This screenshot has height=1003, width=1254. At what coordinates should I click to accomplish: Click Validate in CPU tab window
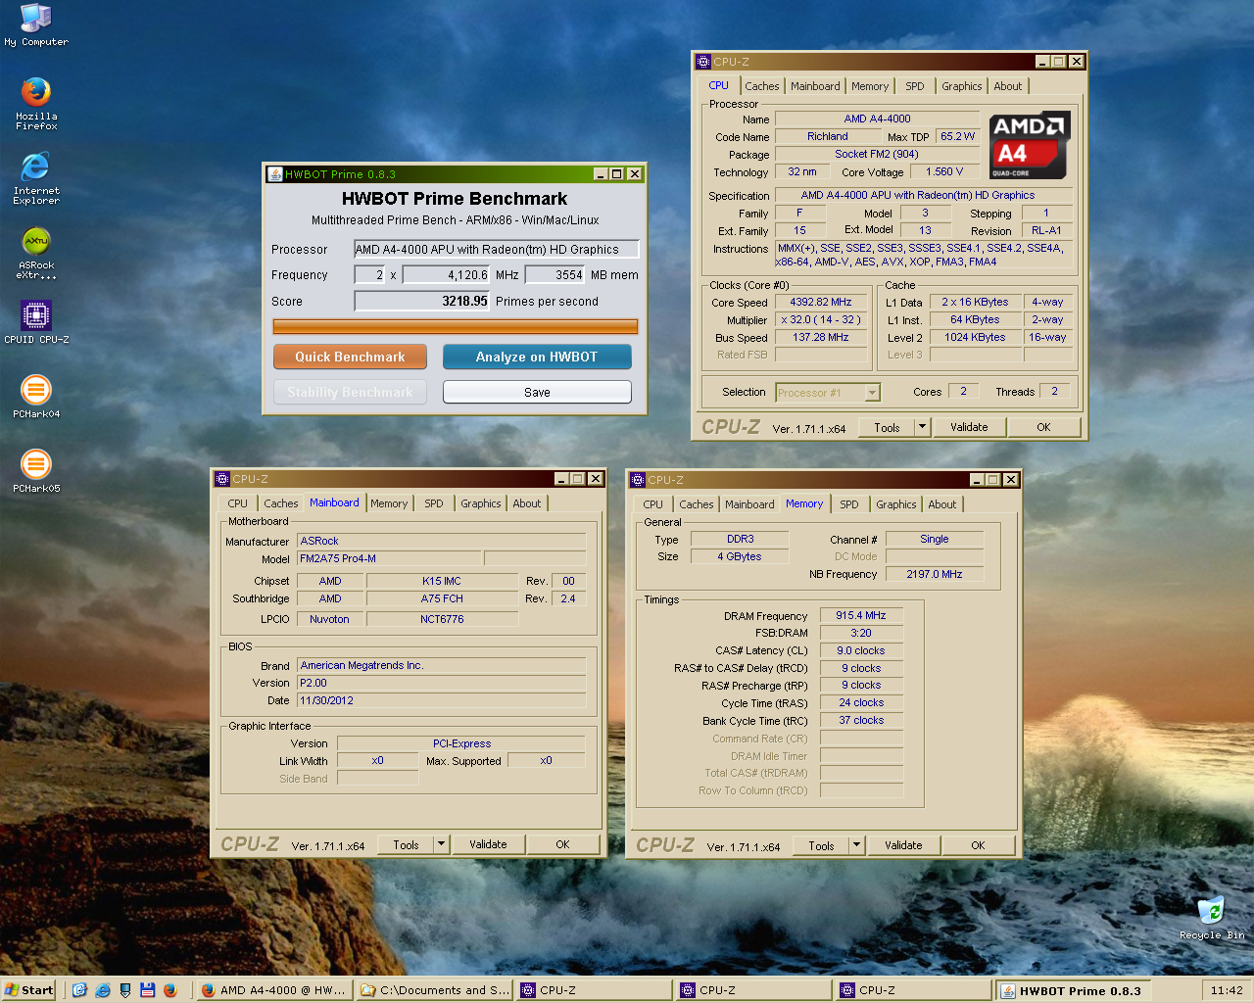(x=969, y=427)
